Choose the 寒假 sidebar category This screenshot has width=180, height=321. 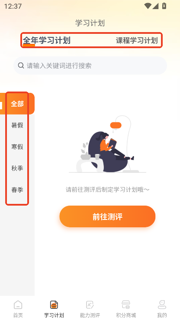click(x=17, y=147)
